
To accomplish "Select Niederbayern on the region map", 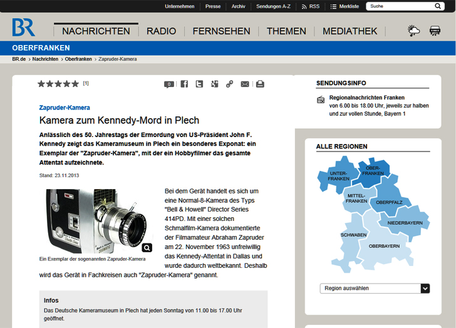I will pyautogui.click(x=405, y=223).
